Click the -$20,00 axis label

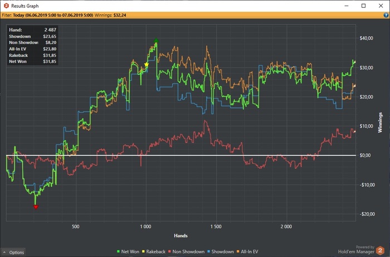(x=367, y=214)
